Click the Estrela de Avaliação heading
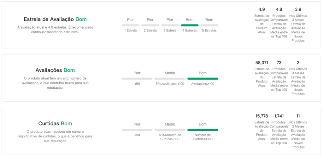The width and height of the screenshot is (323, 156). [x=49, y=19]
